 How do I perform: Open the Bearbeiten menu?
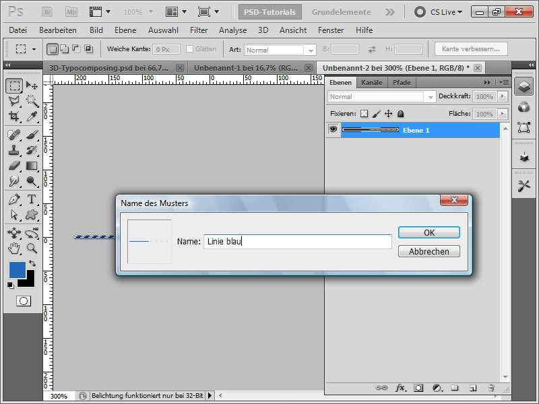58,30
